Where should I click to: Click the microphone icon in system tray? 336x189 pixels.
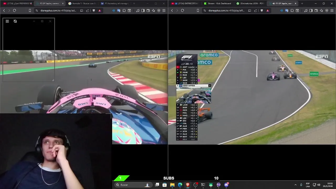pyautogui.click(x=301, y=185)
